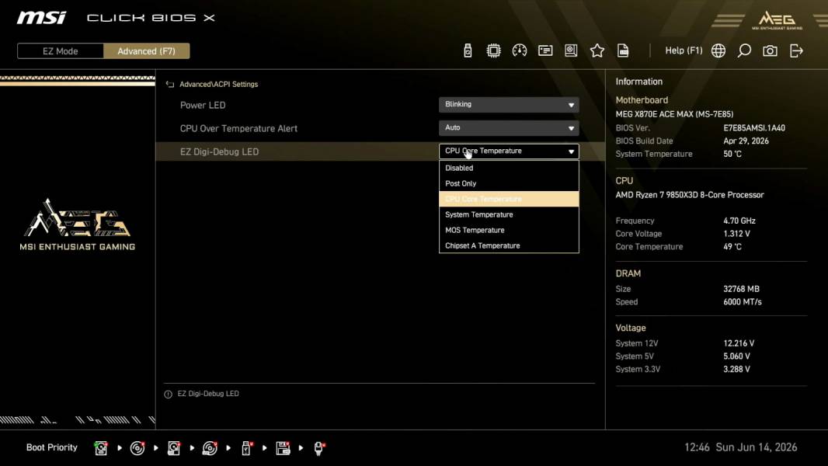Select the floppy disk boot device icon
Viewport: 828px width, 466px height.
point(283,448)
